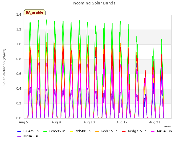189x142 pixels.
Task: Click the green Grn535_in color swatch
Action: 45,131
